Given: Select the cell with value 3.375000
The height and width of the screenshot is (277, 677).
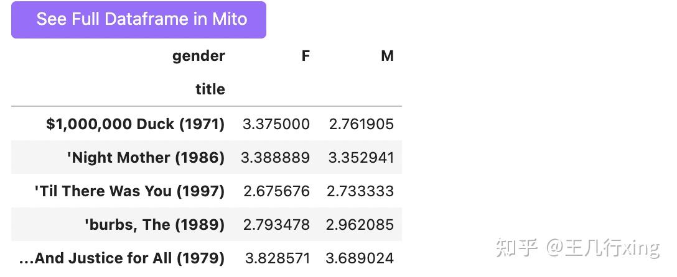Looking at the screenshot, I should pos(276,124).
